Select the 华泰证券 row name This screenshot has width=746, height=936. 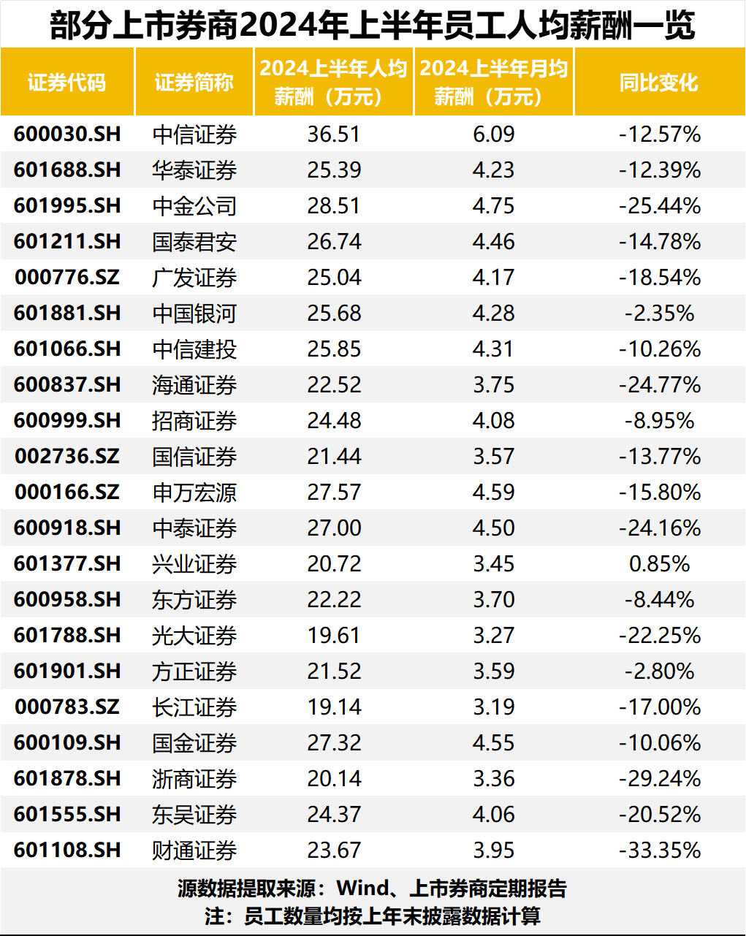pyautogui.click(x=194, y=170)
